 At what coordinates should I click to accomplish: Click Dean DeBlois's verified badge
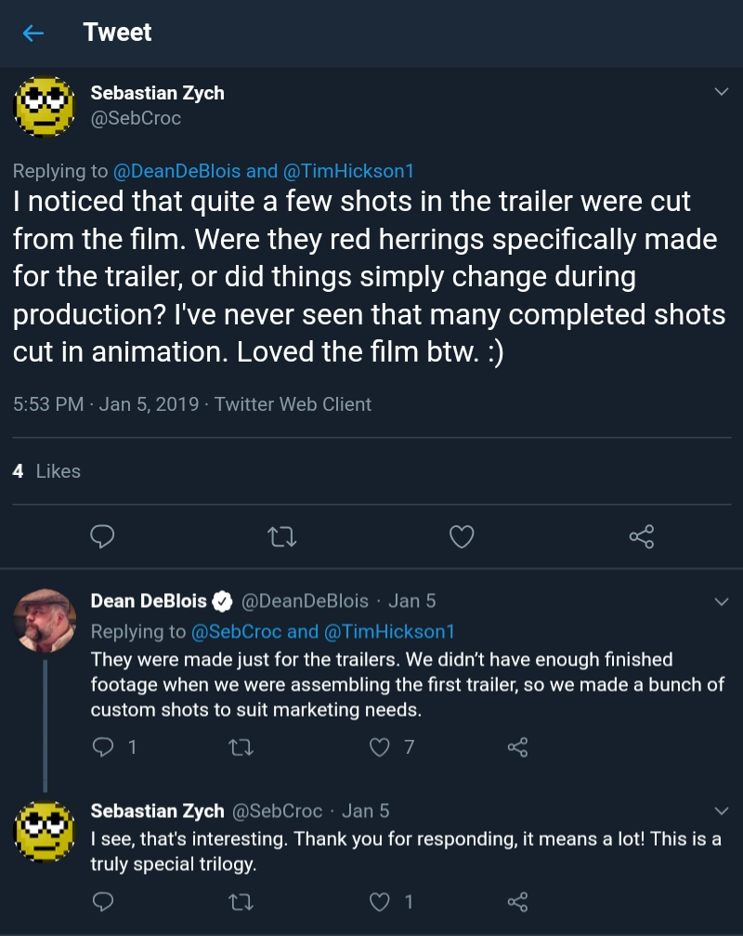(x=220, y=600)
